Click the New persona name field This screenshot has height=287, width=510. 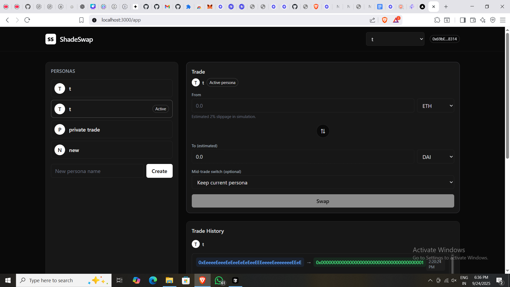[x=97, y=171]
